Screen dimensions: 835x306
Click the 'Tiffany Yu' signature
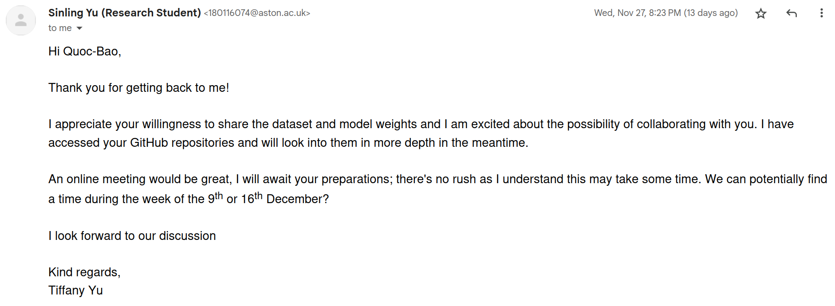coord(75,290)
